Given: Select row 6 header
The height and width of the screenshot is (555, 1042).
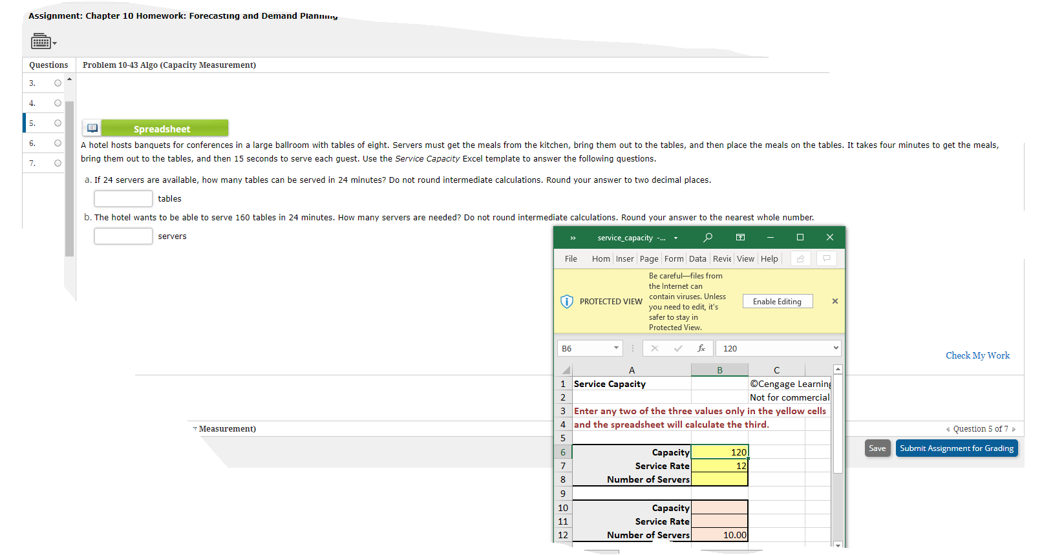Looking at the screenshot, I should (x=563, y=452).
